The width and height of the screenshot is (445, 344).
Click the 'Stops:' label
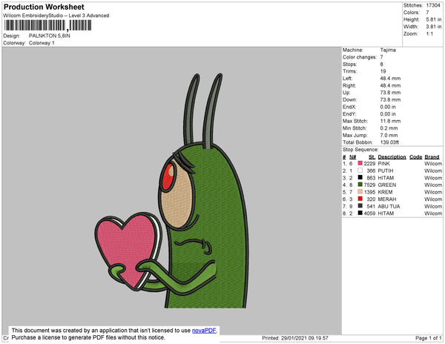tap(350, 64)
